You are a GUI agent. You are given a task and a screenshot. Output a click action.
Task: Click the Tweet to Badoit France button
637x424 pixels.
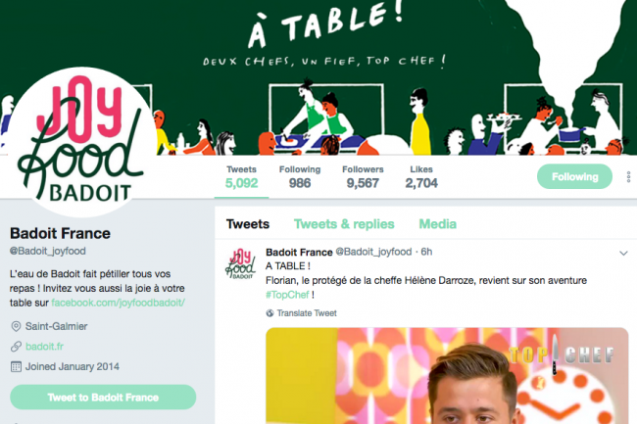pyautogui.click(x=103, y=398)
